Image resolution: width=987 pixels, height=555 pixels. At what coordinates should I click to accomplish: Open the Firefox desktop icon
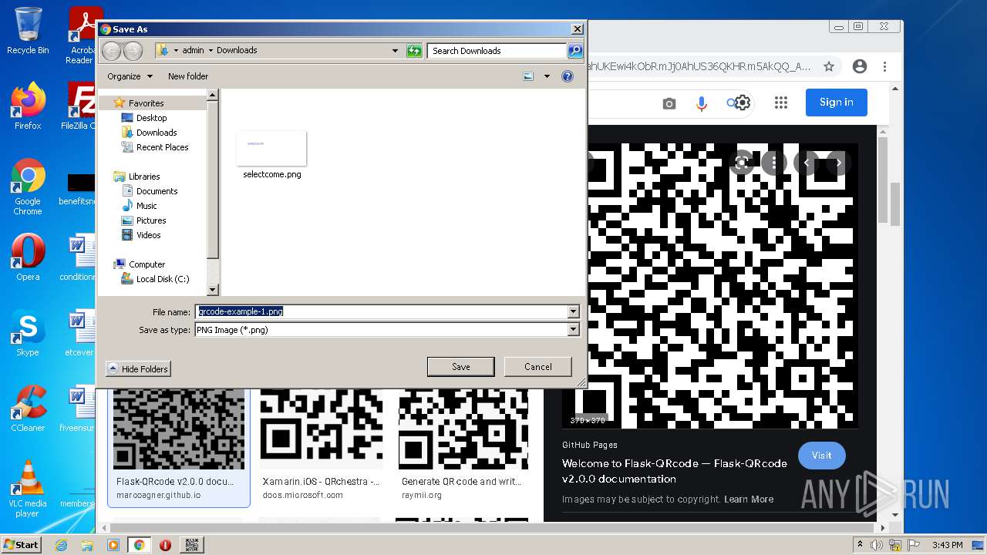[x=28, y=106]
